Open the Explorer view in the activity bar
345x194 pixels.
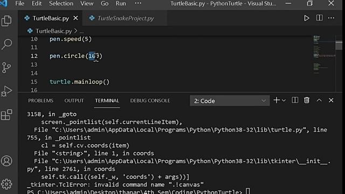pyautogui.click(x=6, y=21)
